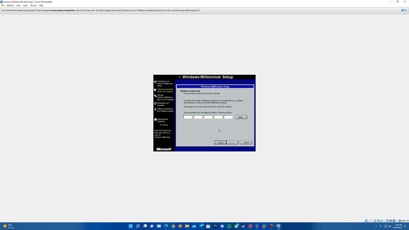Open the notification center bell
This screenshot has height=230, width=409.
click(405, 226)
